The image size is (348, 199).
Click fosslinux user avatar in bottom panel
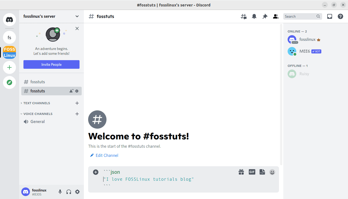click(x=26, y=192)
